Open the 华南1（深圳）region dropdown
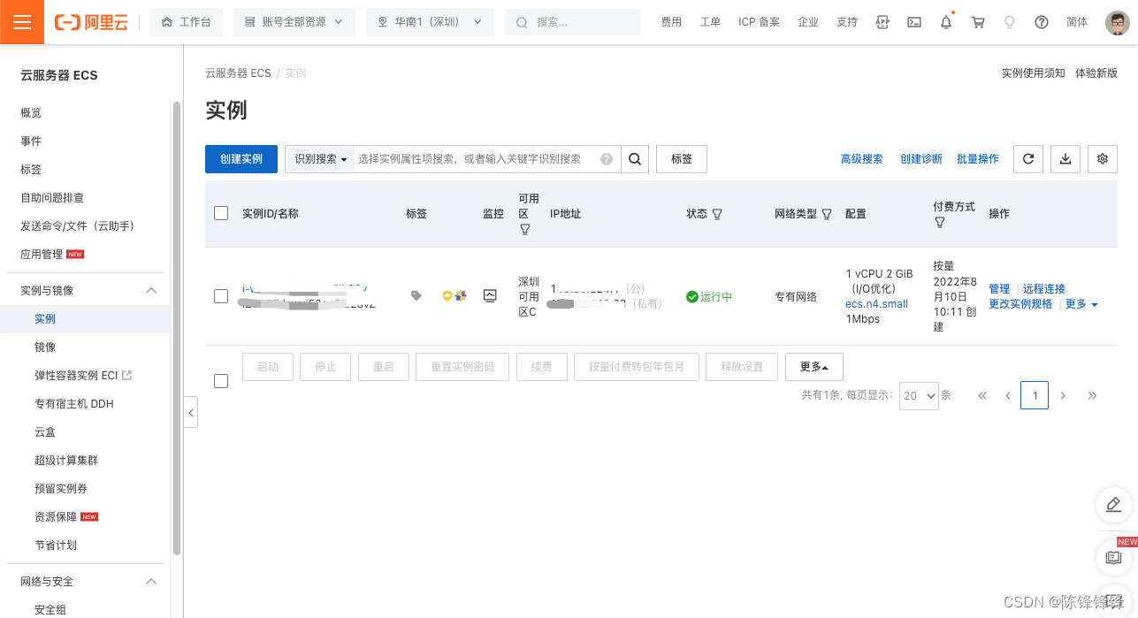 430,22
